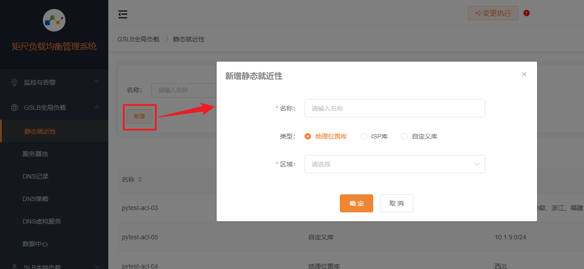Click the 取消 cancel button
The height and width of the screenshot is (269, 584).
pos(396,203)
